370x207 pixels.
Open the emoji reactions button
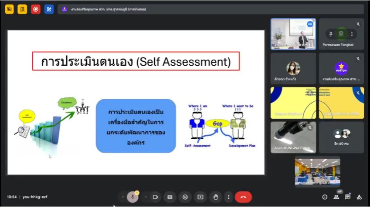(185, 197)
